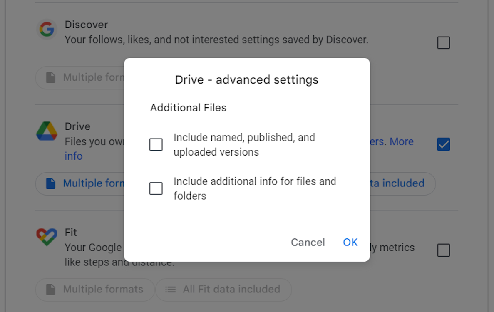Image resolution: width=494 pixels, height=312 pixels.
Task: Uncheck the Drive export checkbox
Action: (x=443, y=144)
